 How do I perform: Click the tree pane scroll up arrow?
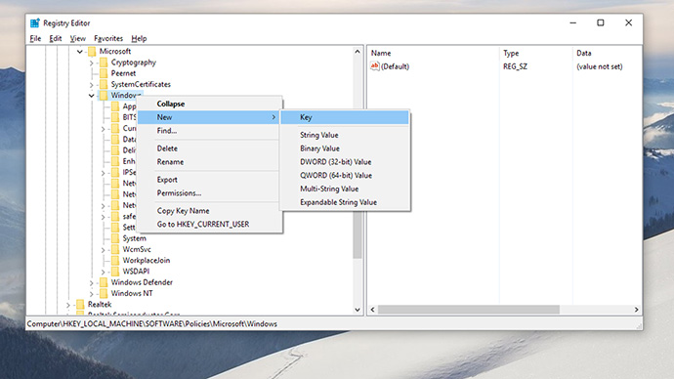[x=358, y=52]
